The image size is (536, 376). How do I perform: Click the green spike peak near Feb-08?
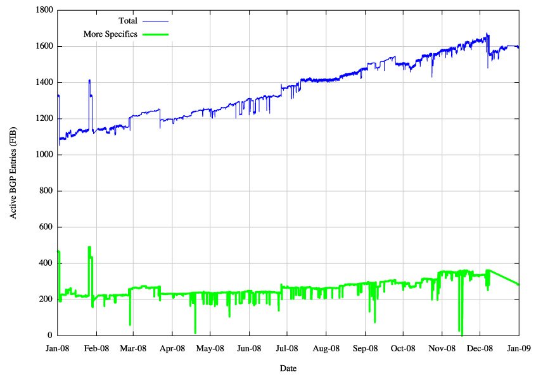[89, 248]
